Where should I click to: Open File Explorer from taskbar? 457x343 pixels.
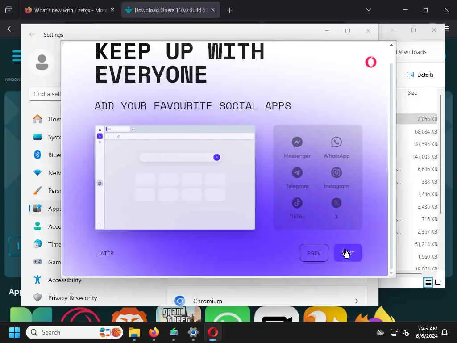click(134, 332)
